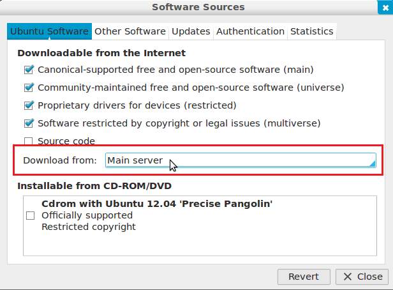This screenshot has width=393, height=290.
Task: Toggle Proprietary drivers (restricted) checkbox
Action: pos(29,105)
